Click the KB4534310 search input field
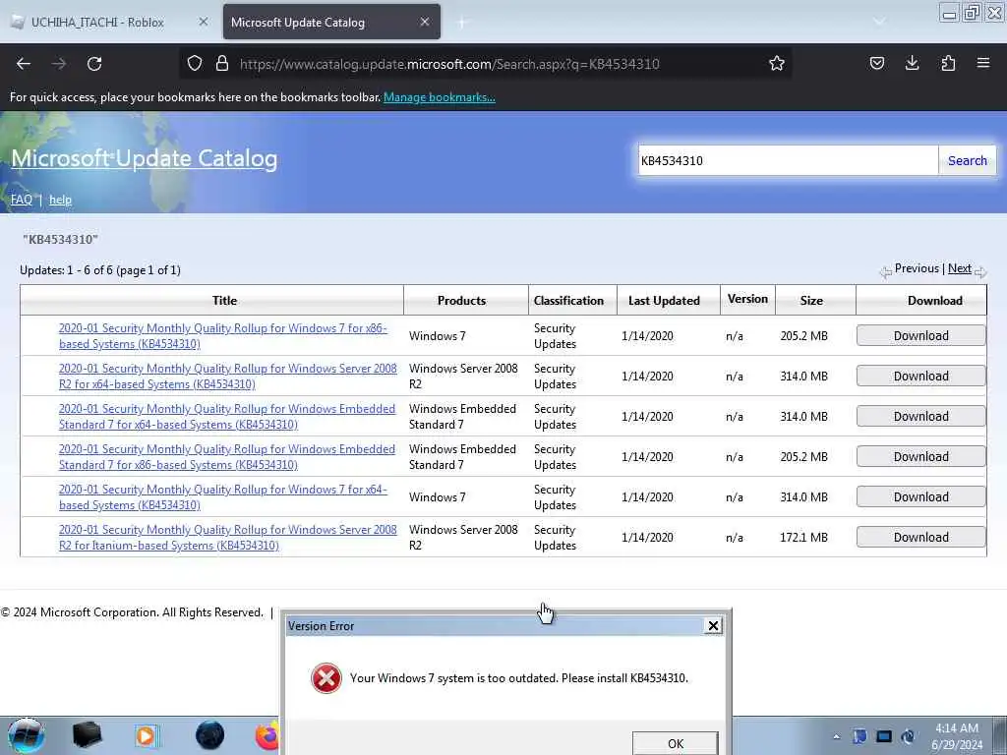 788,160
